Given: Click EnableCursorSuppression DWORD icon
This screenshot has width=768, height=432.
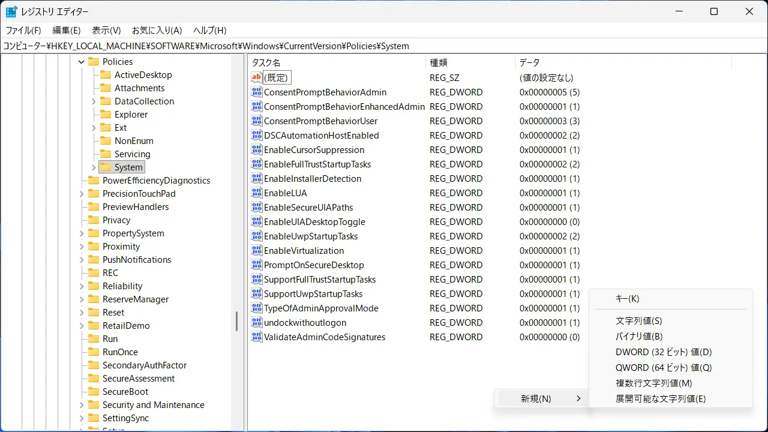Looking at the screenshot, I should tap(257, 149).
